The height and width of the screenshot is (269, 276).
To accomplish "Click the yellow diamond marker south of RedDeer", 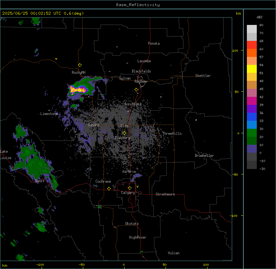I will point(136,90).
